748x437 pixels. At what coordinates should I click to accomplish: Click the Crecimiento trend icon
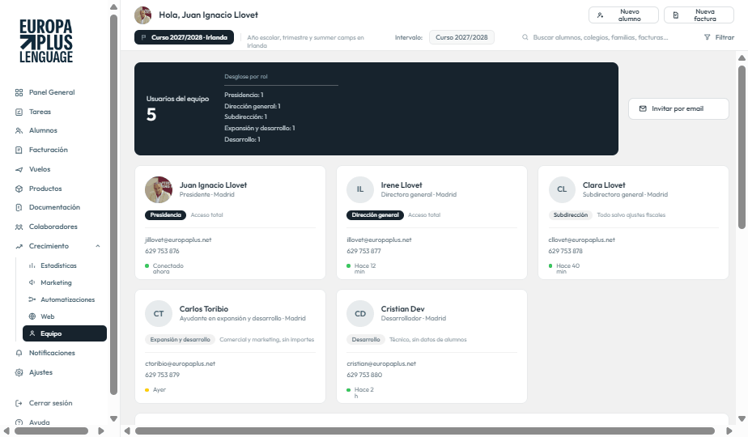point(19,247)
